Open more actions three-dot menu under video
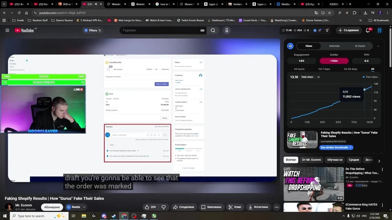Image resolution: width=392 pixels, height=220 pixels. (277, 207)
